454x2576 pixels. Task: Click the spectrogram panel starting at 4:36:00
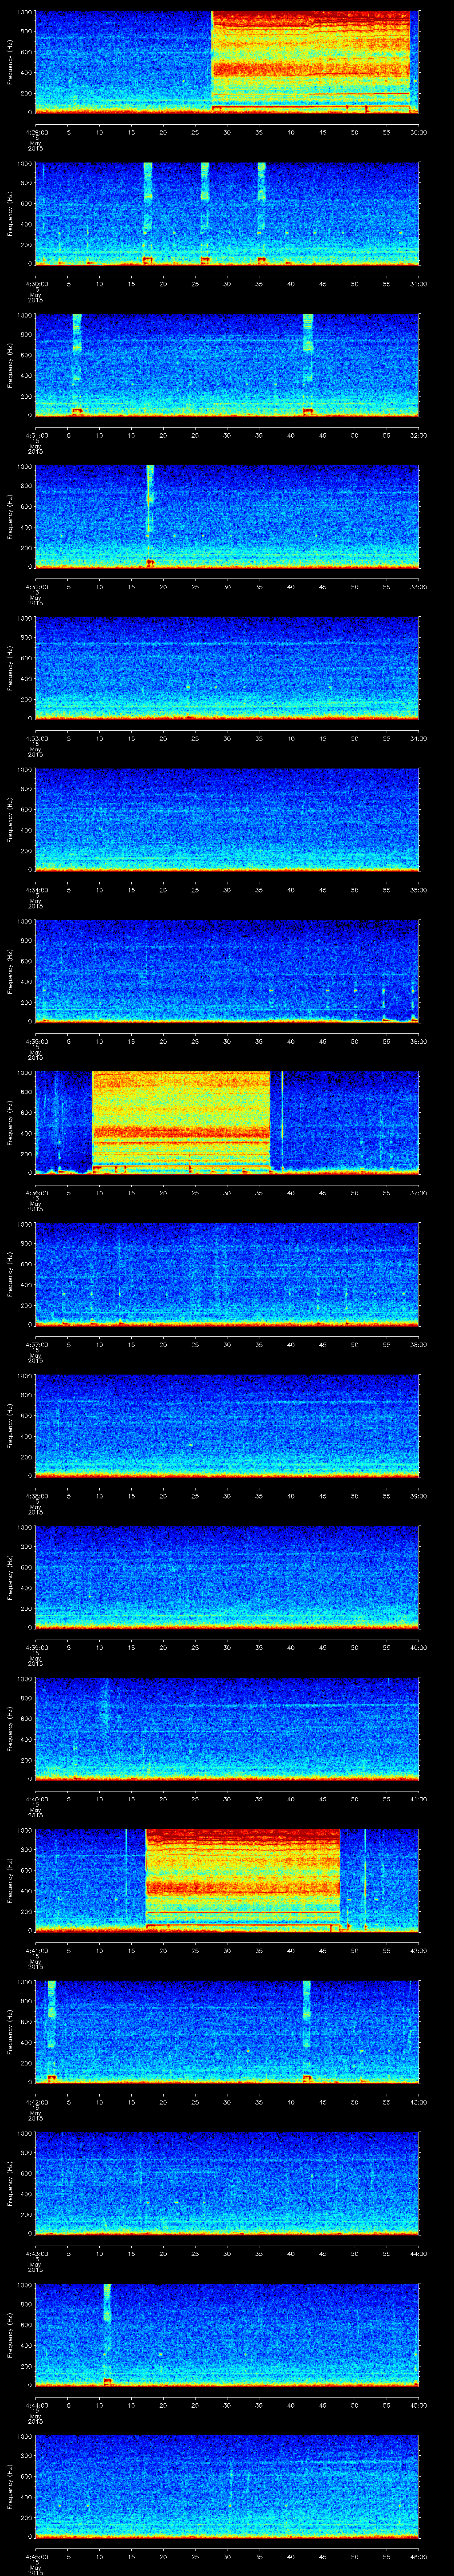tap(227, 1122)
